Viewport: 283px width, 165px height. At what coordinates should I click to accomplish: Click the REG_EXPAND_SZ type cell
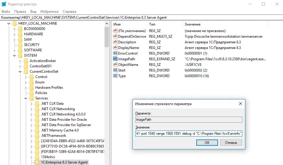(x=162, y=59)
